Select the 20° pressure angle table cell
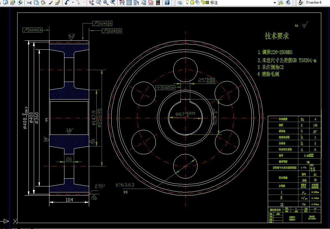This screenshot has height=229, width=330. pyautogui.click(x=315, y=131)
